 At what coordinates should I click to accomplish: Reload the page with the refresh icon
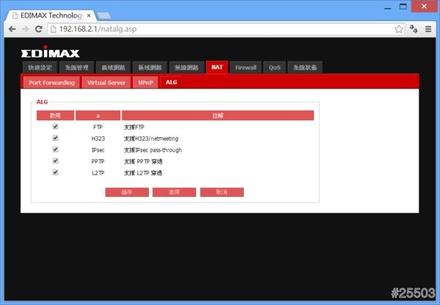click(39, 29)
